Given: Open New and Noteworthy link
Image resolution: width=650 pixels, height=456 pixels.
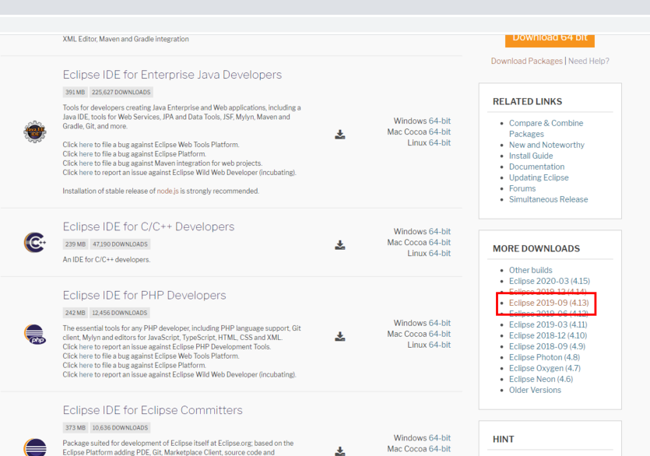Looking at the screenshot, I should click(546, 145).
